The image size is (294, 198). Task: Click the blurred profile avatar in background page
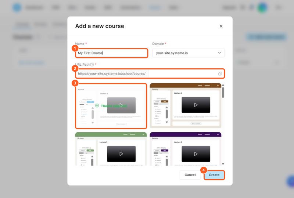pyautogui.click(x=262, y=8)
